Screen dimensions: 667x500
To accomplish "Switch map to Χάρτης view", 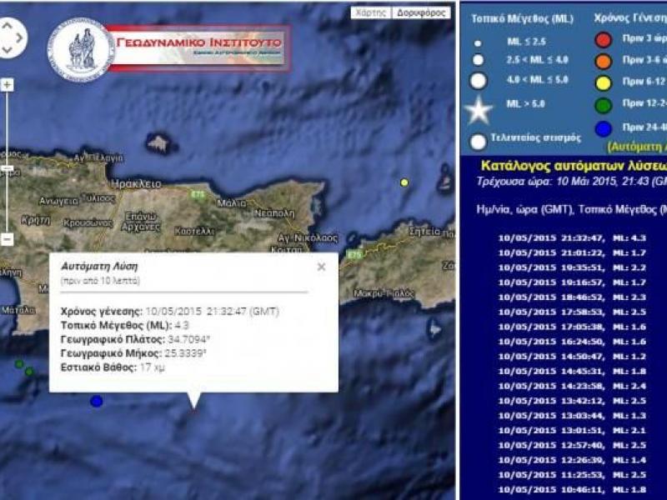I will (x=371, y=13).
